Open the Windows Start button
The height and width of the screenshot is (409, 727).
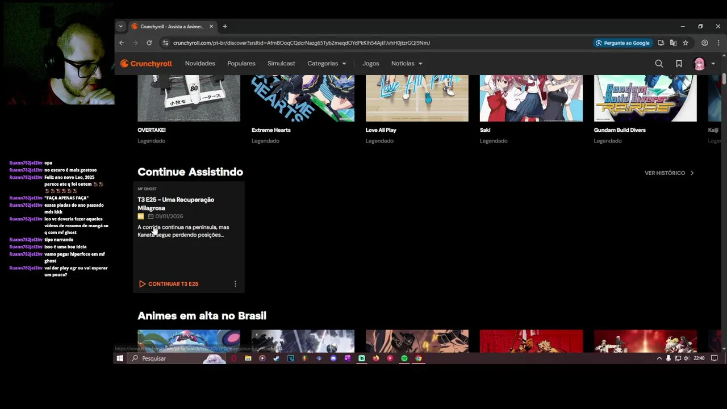coord(120,358)
